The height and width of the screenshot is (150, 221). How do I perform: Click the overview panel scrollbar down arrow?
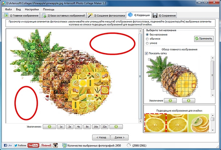coord(213,95)
